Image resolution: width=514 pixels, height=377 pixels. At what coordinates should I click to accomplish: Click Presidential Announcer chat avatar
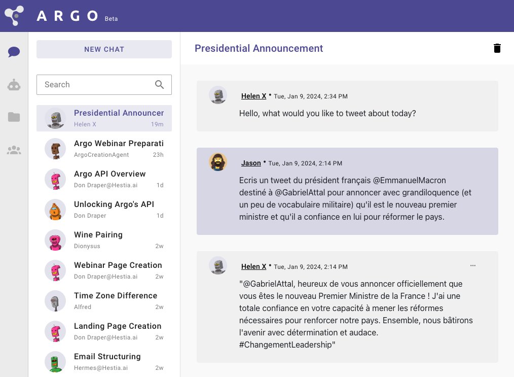55,118
